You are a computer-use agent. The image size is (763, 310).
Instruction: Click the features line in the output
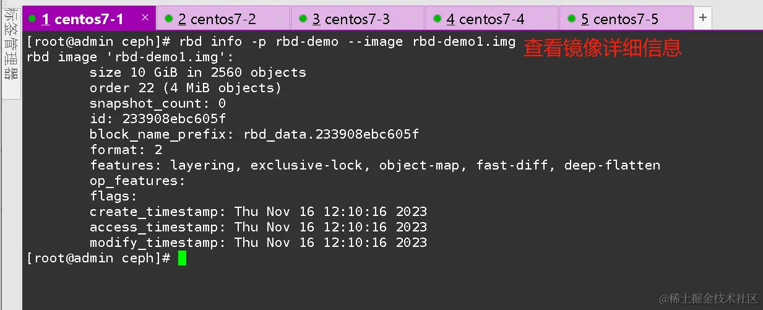coord(374,165)
